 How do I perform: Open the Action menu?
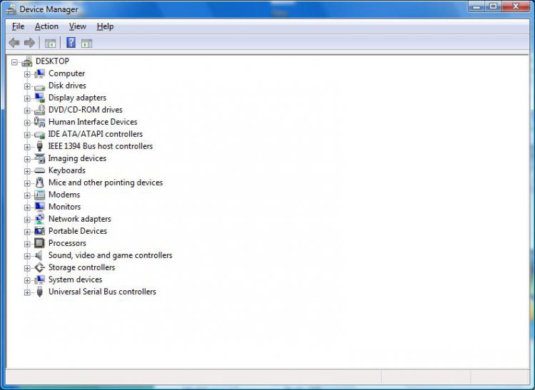click(46, 26)
